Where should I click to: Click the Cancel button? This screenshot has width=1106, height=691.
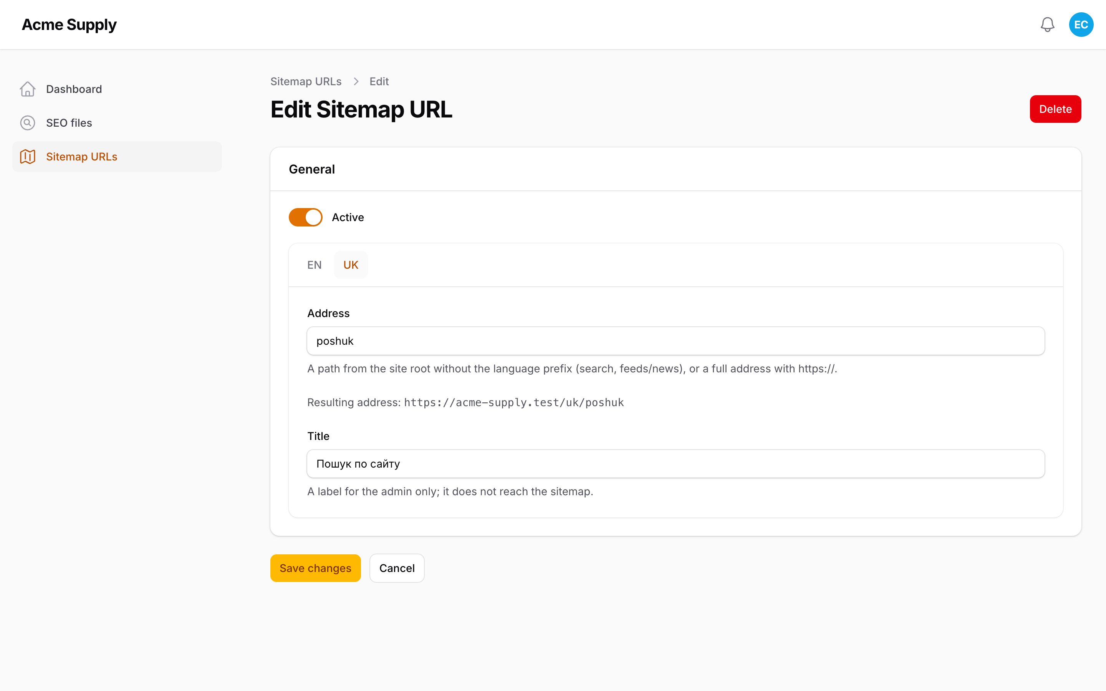tap(397, 568)
